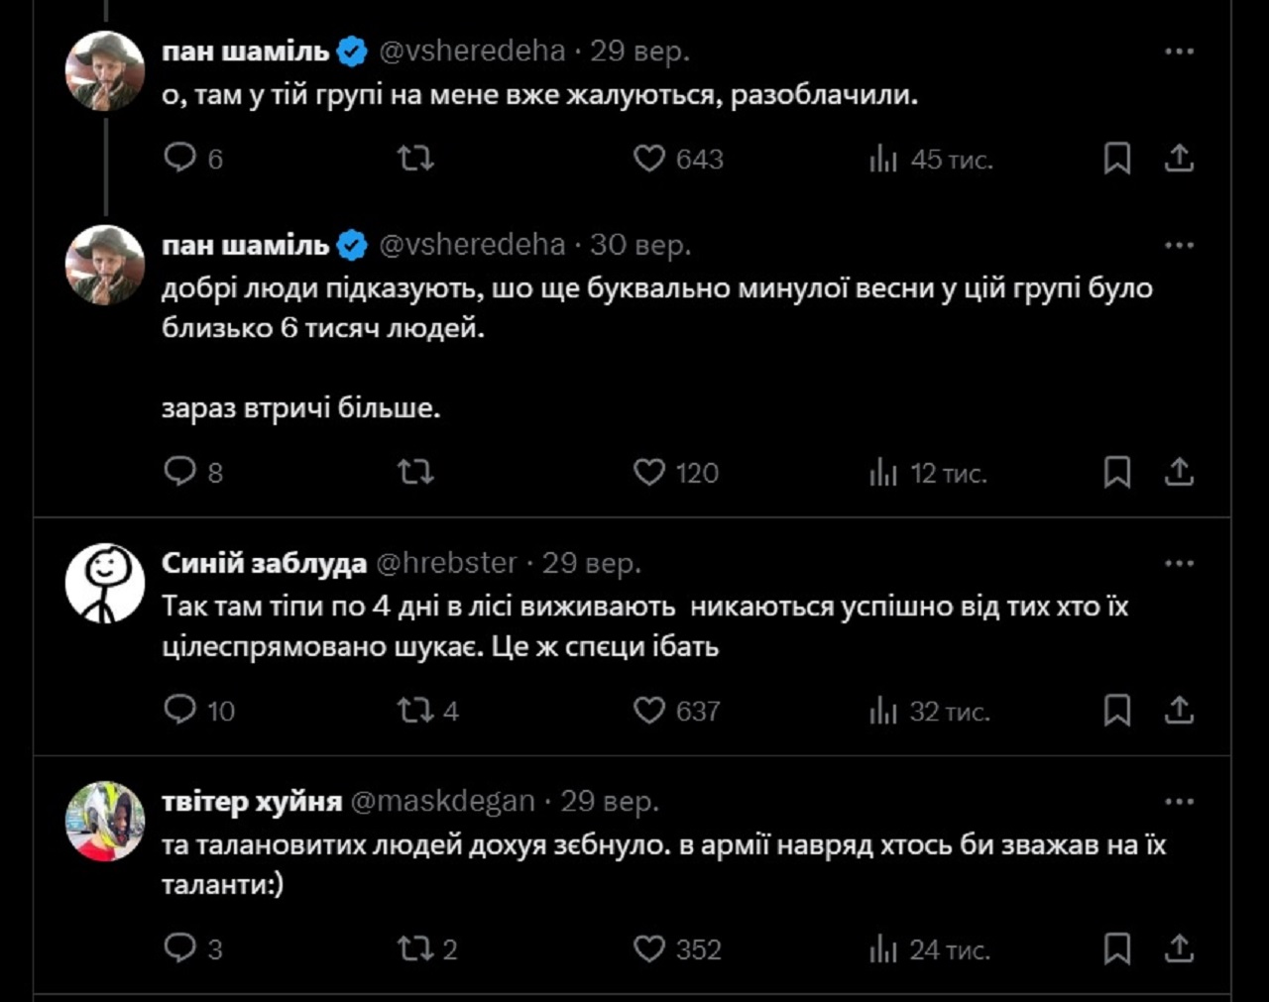View analytics showing 45 тис. views
Viewport: 1269px width, 1002px height.
(882, 159)
